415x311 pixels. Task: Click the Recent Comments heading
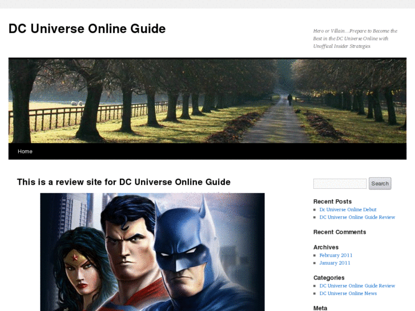click(340, 232)
